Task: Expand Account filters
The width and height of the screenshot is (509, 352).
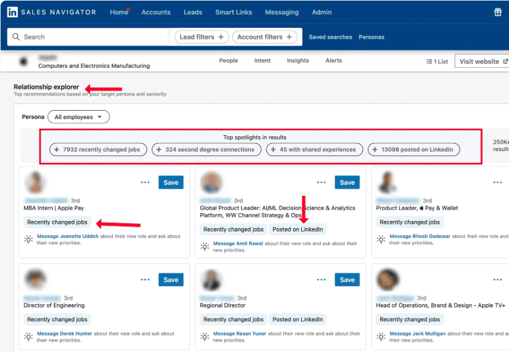Action: 265,37
